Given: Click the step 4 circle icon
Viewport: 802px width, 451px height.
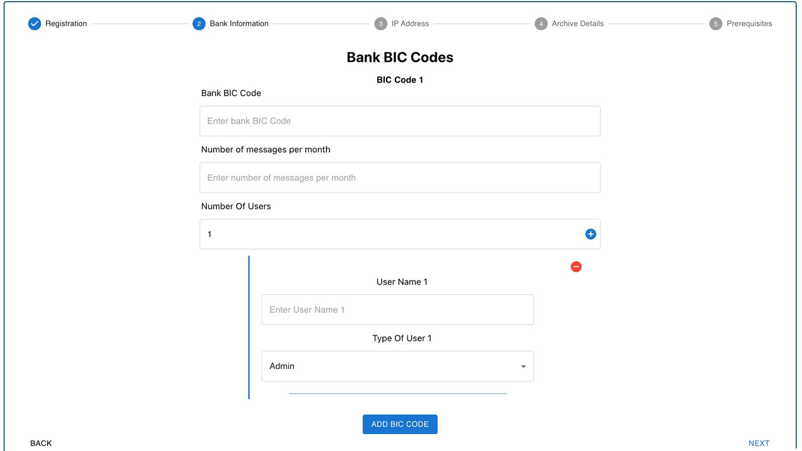Looking at the screenshot, I should [x=541, y=24].
